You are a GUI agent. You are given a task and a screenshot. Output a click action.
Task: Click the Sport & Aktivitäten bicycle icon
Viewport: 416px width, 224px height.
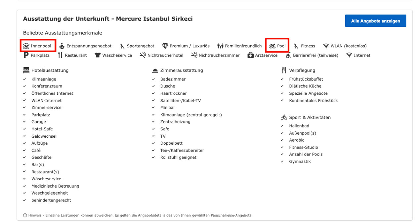tap(284, 117)
